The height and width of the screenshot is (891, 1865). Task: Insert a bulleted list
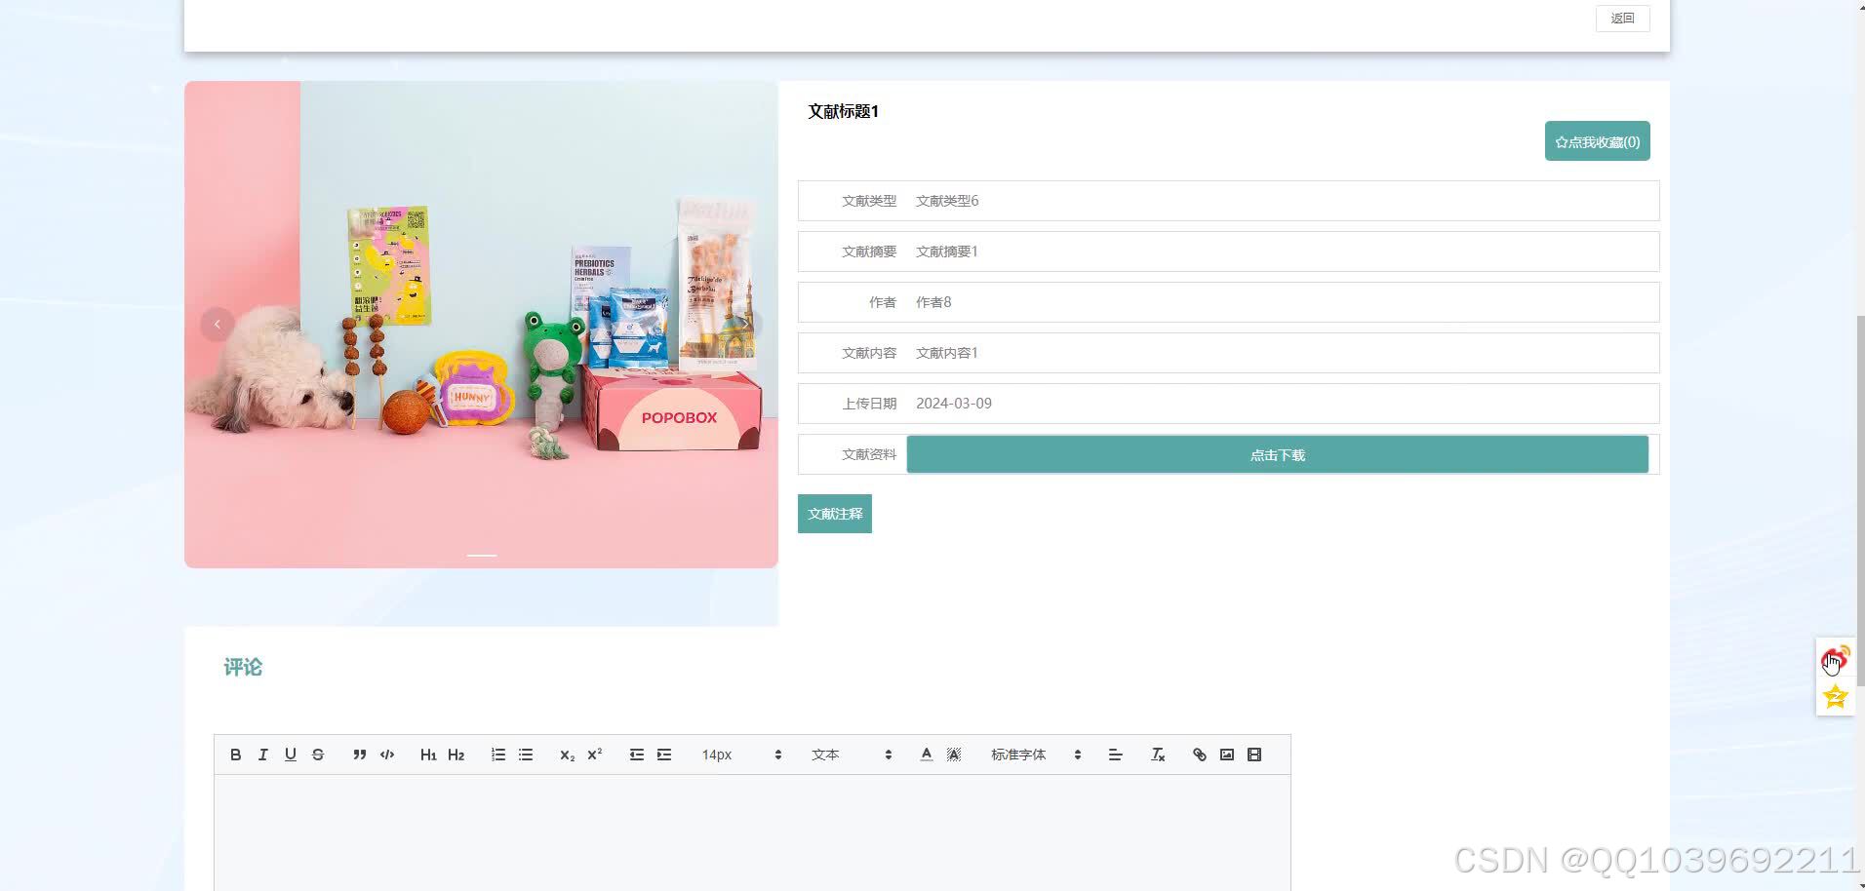(x=526, y=755)
